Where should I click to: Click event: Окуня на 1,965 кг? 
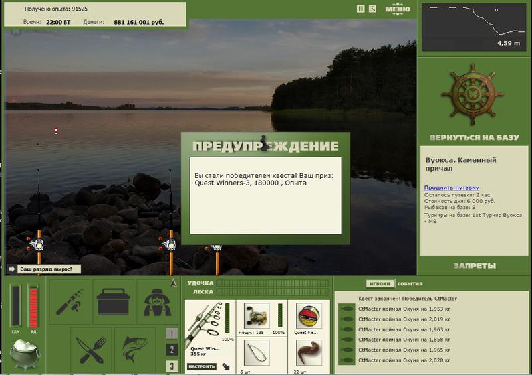click(404, 350)
